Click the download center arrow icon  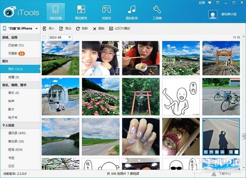coord(214,174)
